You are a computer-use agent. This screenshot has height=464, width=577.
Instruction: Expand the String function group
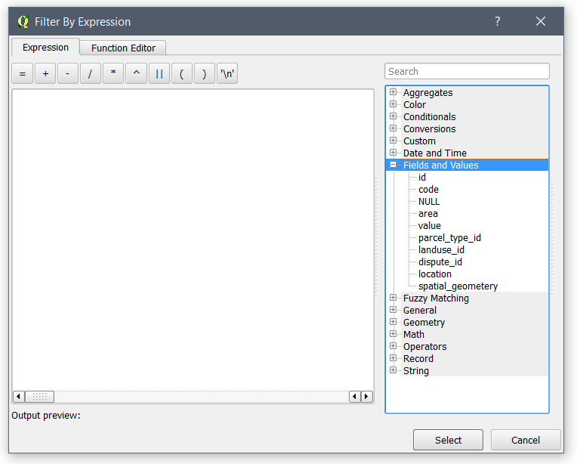[x=393, y=371]
